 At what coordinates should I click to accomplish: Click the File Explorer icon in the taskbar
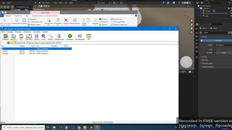(x=54, y=127)
